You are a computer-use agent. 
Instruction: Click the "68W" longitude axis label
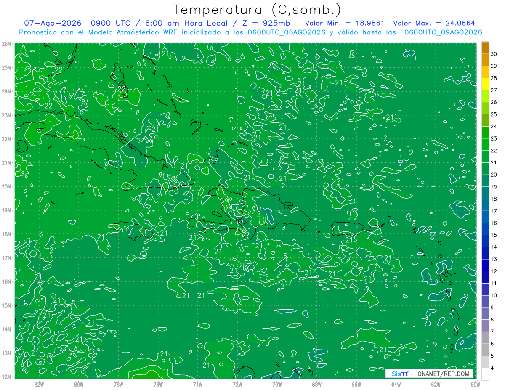pos(316,384)
